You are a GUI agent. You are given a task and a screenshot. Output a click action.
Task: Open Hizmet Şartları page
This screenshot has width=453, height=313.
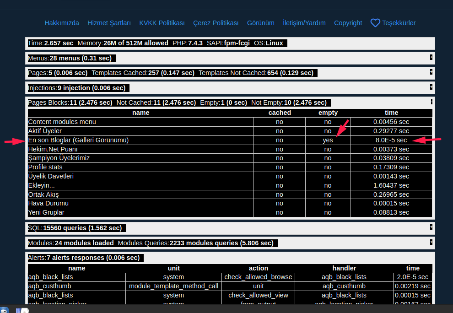point(109,23)
